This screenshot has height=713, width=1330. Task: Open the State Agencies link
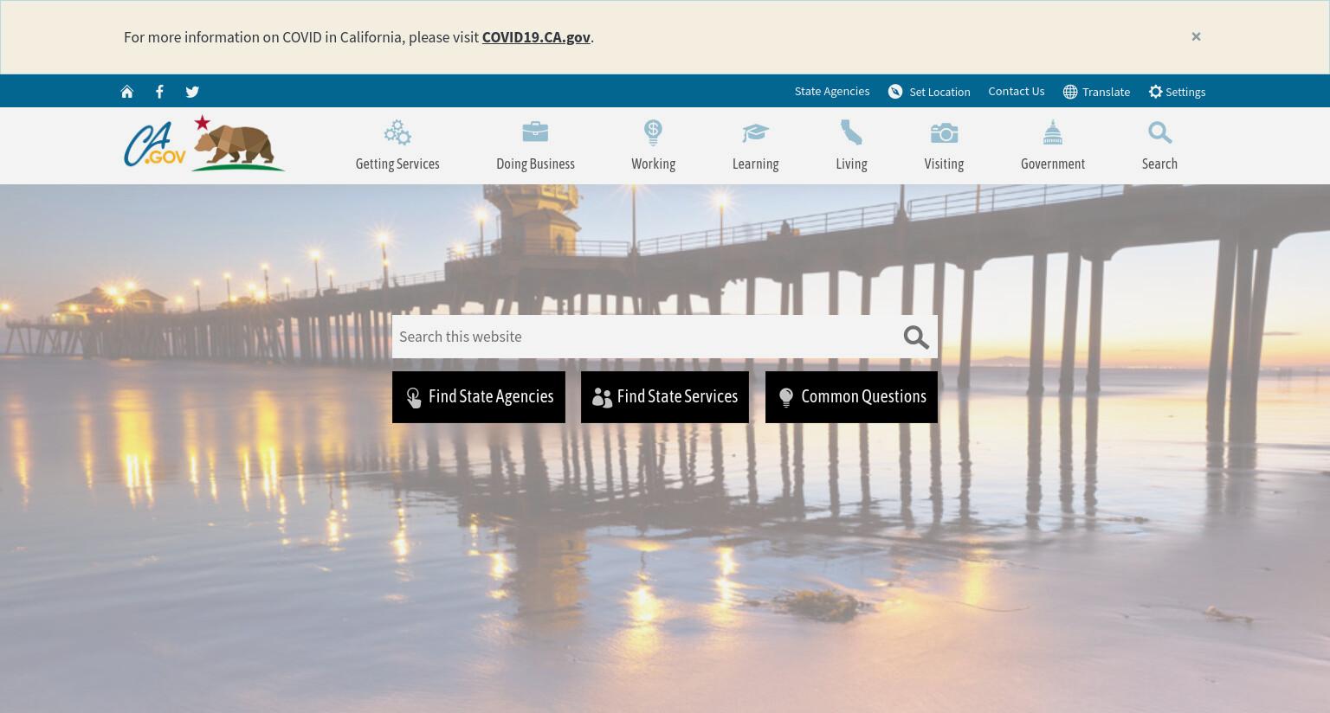(x=832, y=91)
